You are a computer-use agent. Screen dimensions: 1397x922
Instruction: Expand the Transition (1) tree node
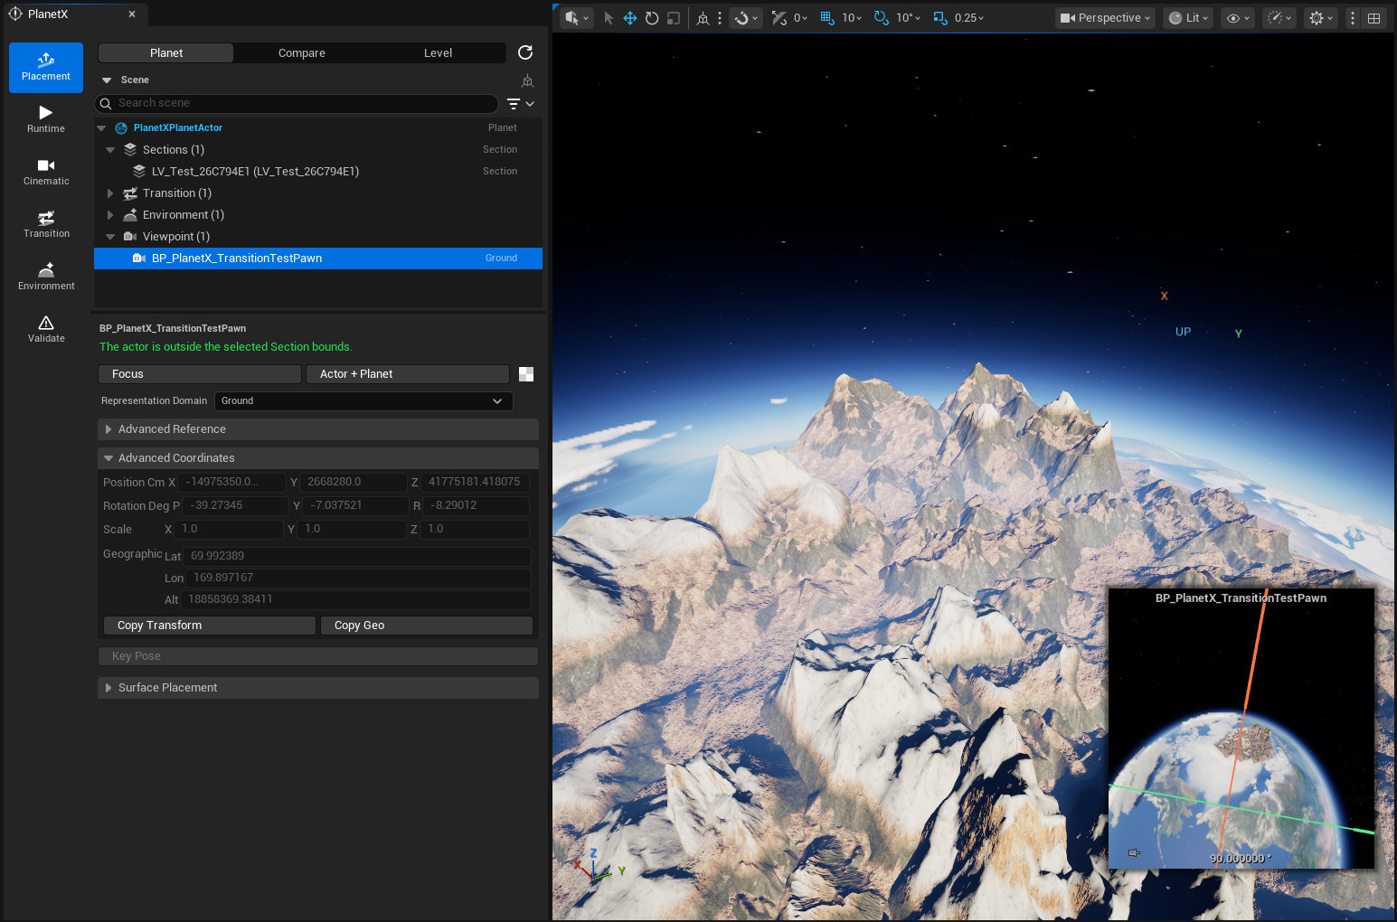tap(110, 193)
